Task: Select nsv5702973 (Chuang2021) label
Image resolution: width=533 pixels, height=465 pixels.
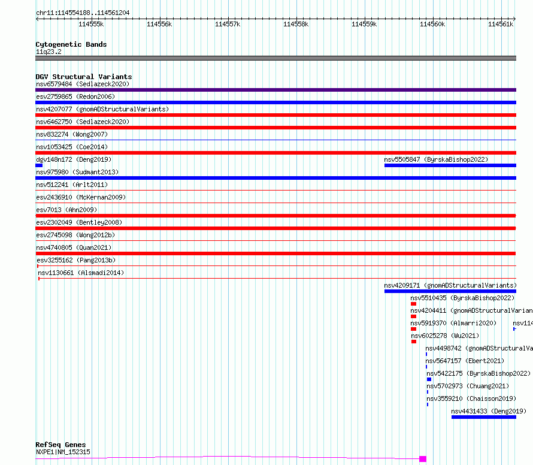Action: 468,386
